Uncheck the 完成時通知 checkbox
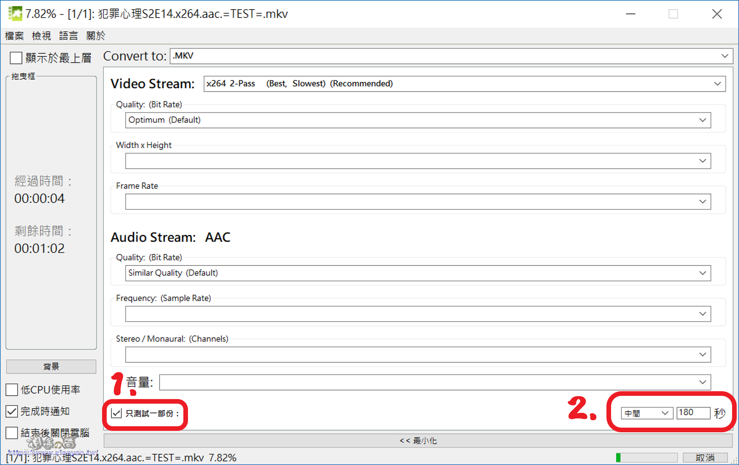 click(x=12, y=411)
